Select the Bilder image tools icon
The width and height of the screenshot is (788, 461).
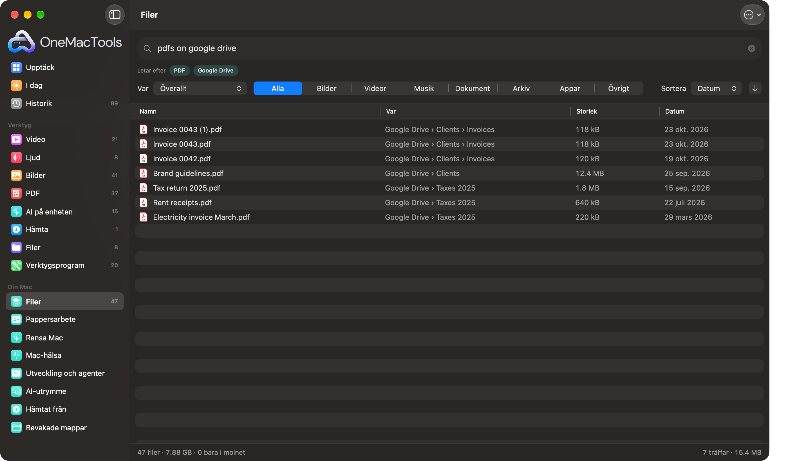16,175
